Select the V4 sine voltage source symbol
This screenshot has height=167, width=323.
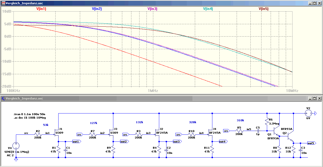pos(16,146)
